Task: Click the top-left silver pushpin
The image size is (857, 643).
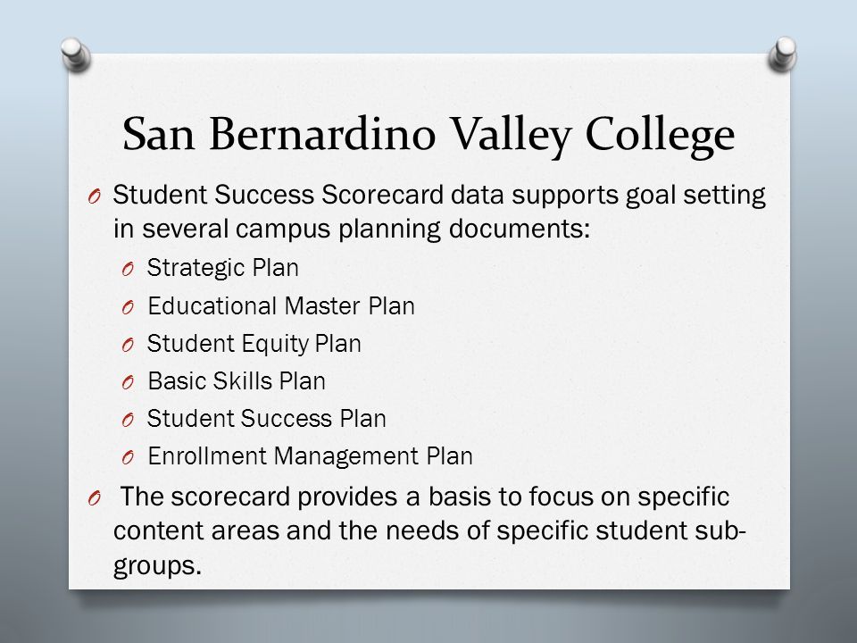Action: 75,54
